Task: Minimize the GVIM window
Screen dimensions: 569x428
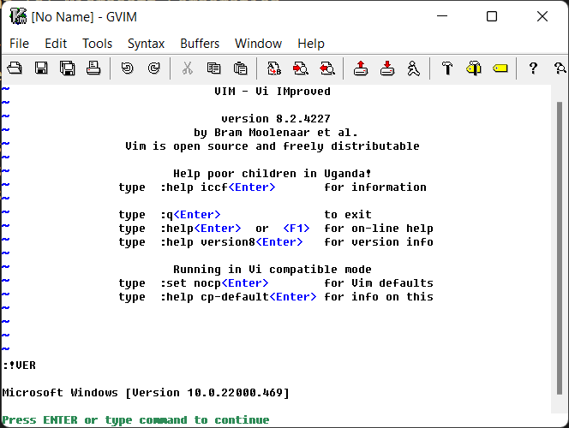Action: 442,16
